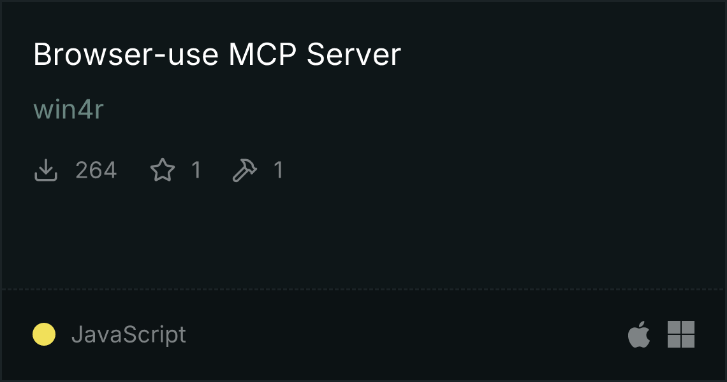Download the Browser-use MCP Server
This screenshot has width=727, height=382.
pyautogui.click(x=45, y=170)
